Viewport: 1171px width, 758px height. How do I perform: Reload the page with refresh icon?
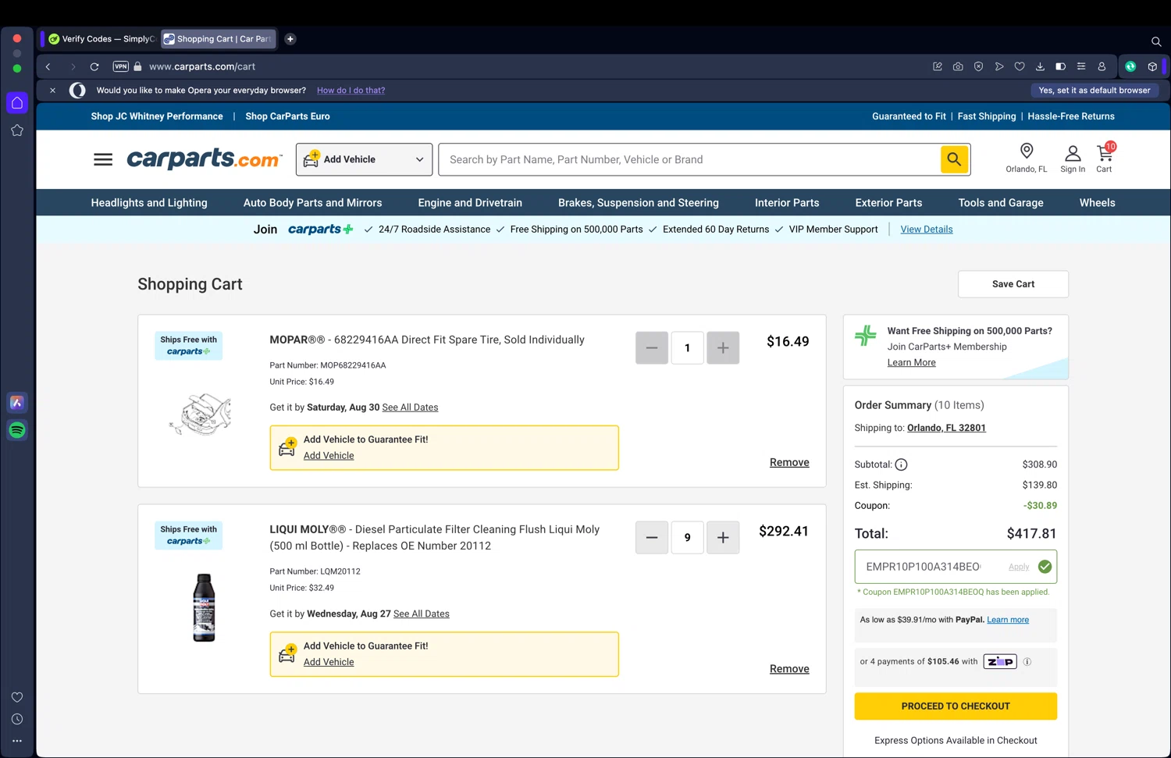click(x=94, y=66)
